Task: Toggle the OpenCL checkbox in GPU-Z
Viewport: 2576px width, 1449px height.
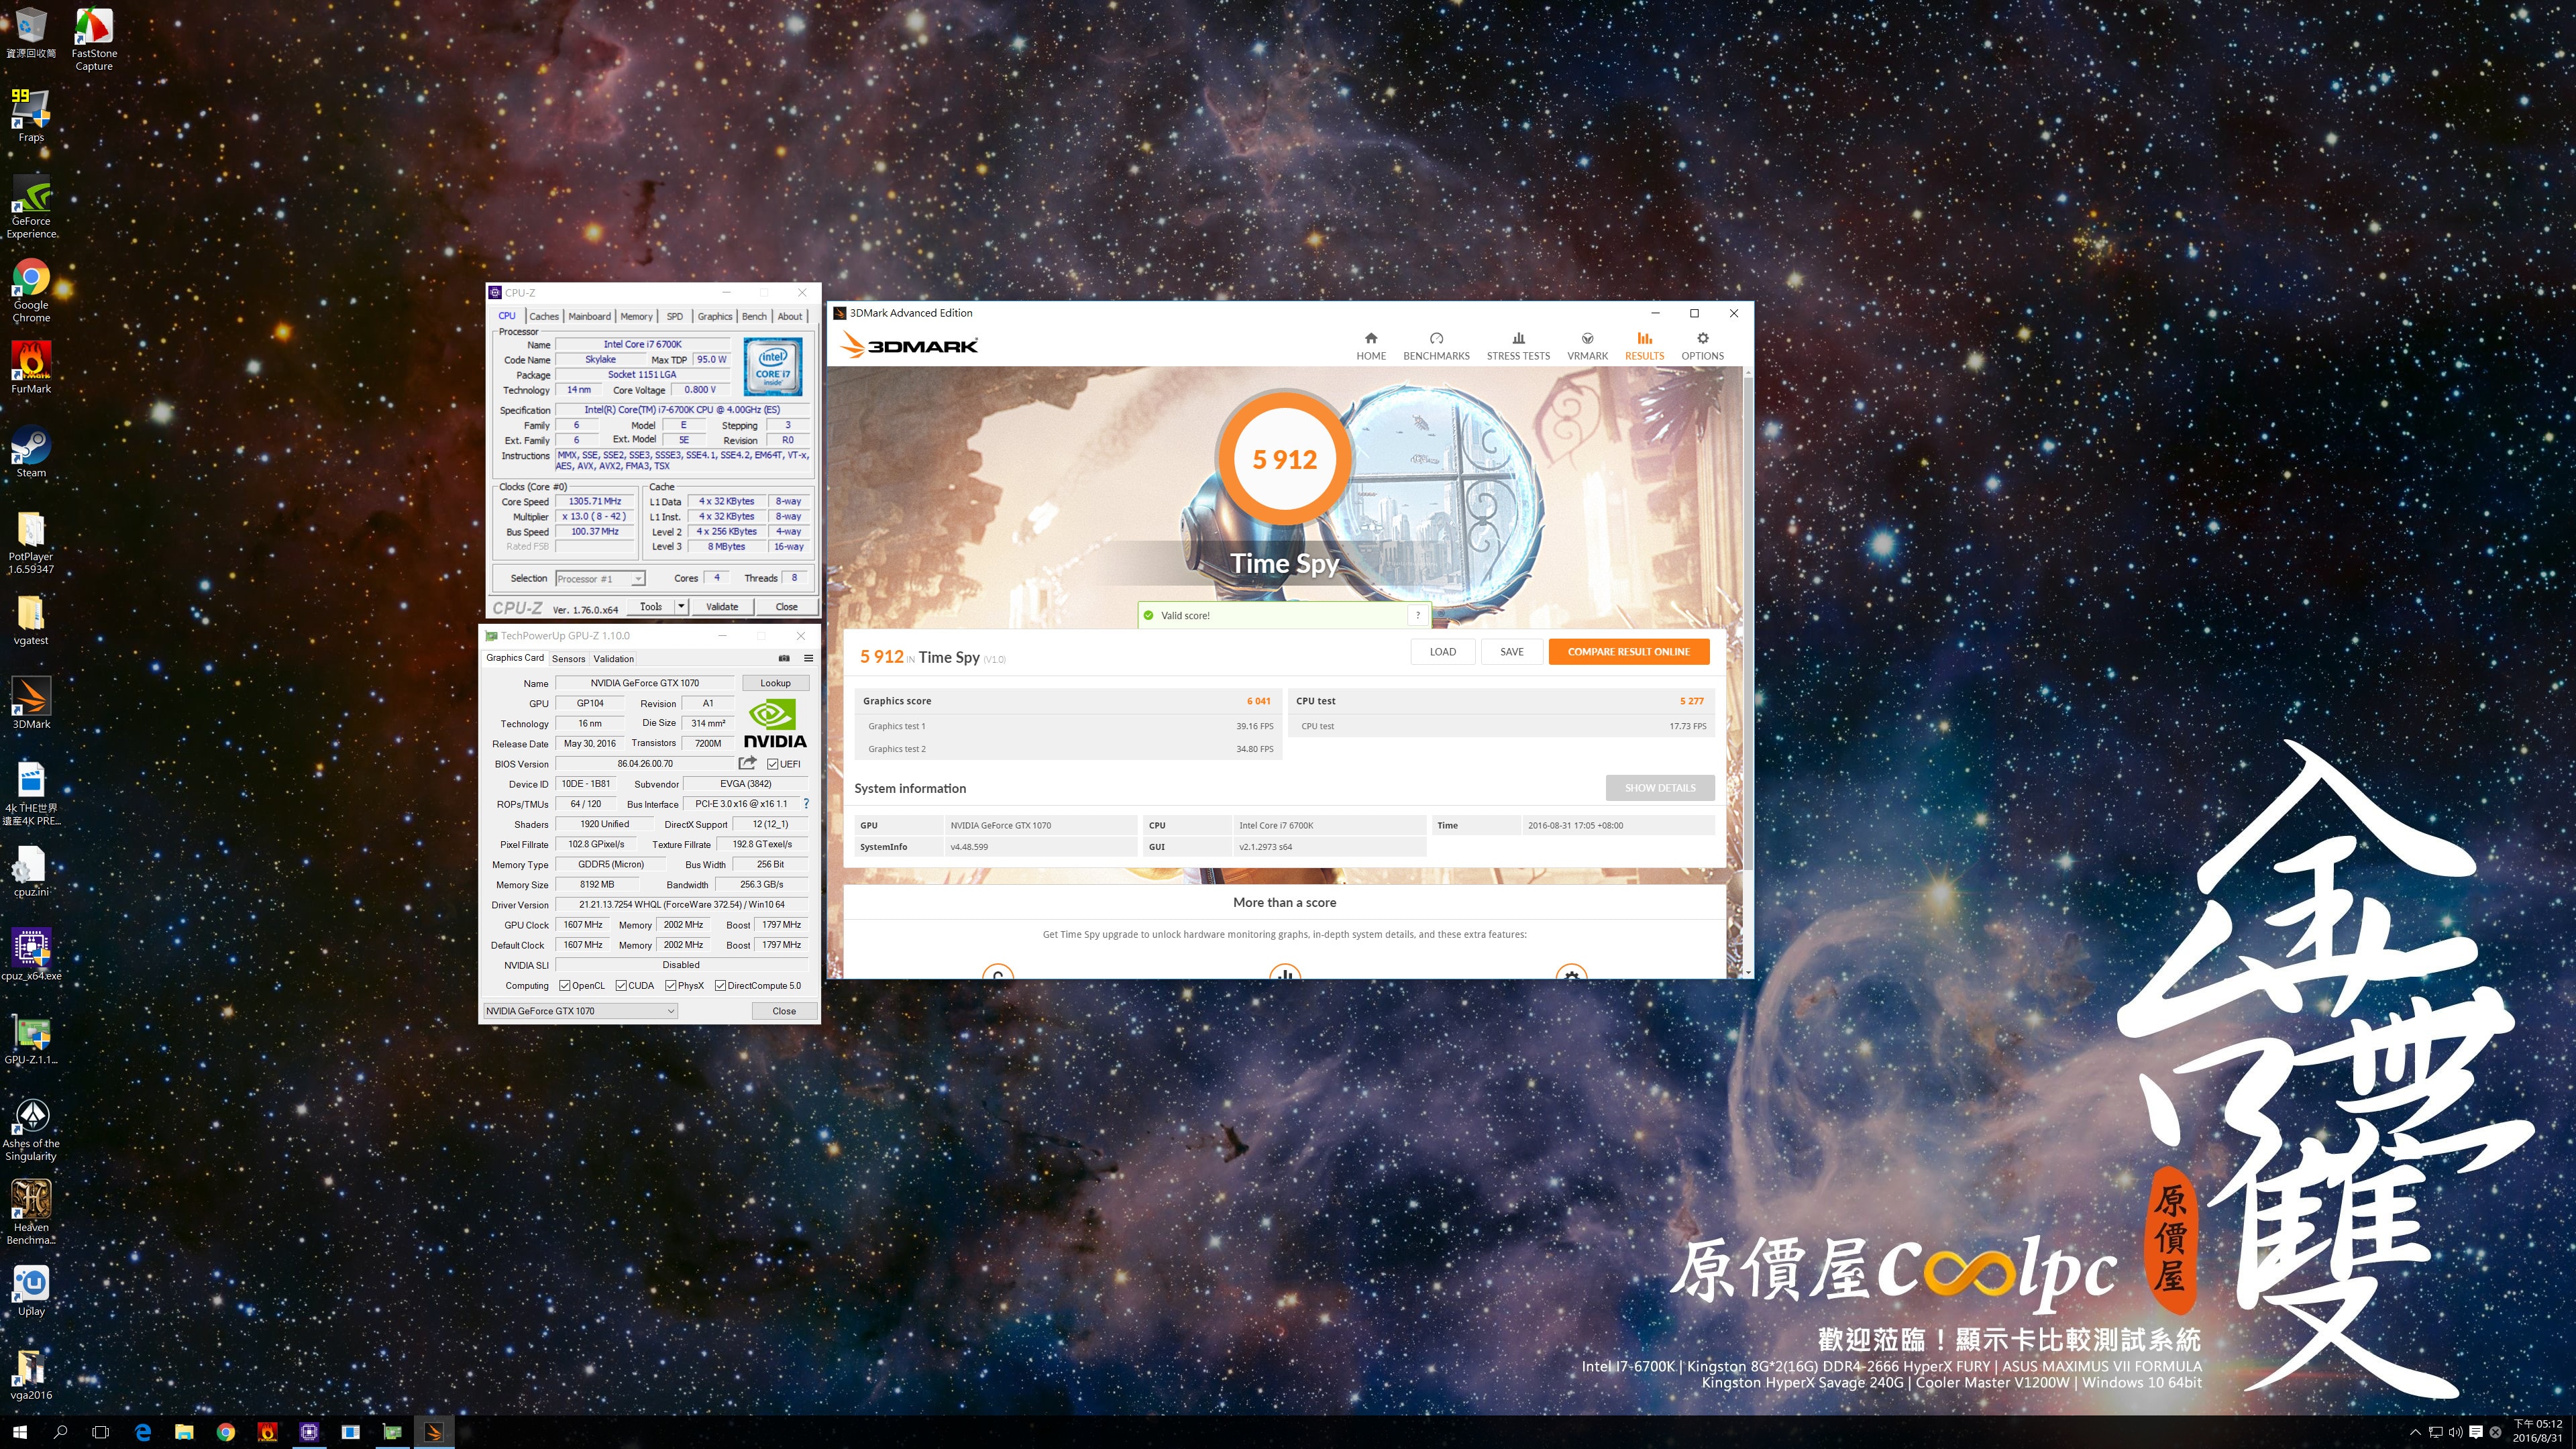Action: (565, 985)
